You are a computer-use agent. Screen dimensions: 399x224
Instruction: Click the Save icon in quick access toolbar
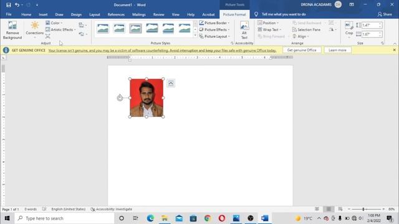tap(9, 5)
